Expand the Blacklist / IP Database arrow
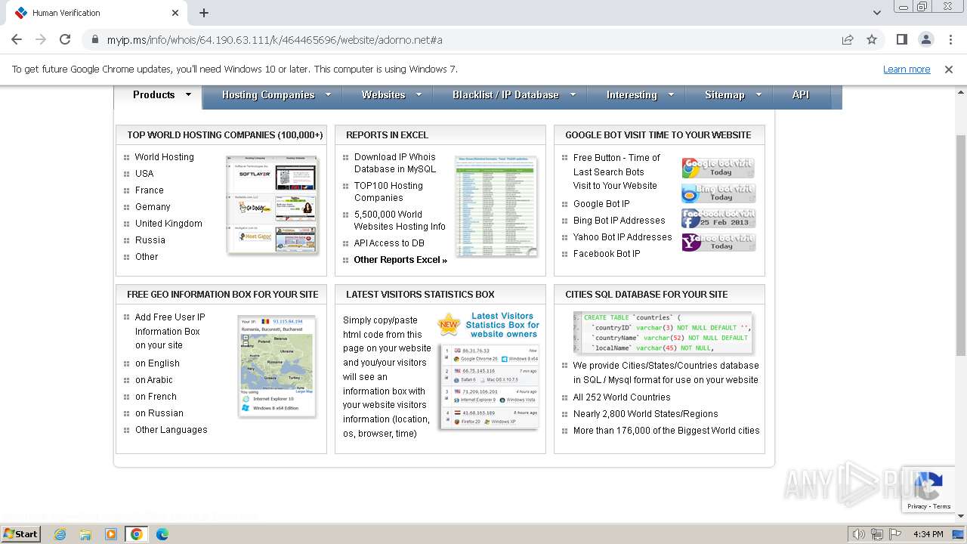 pos(573,95)
